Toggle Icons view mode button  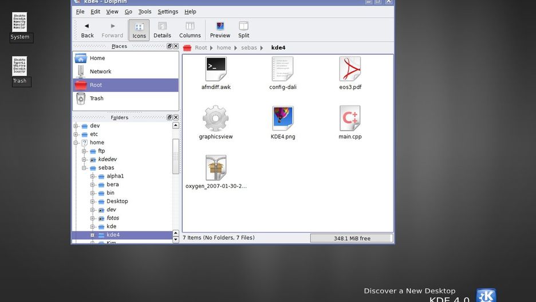139,30
